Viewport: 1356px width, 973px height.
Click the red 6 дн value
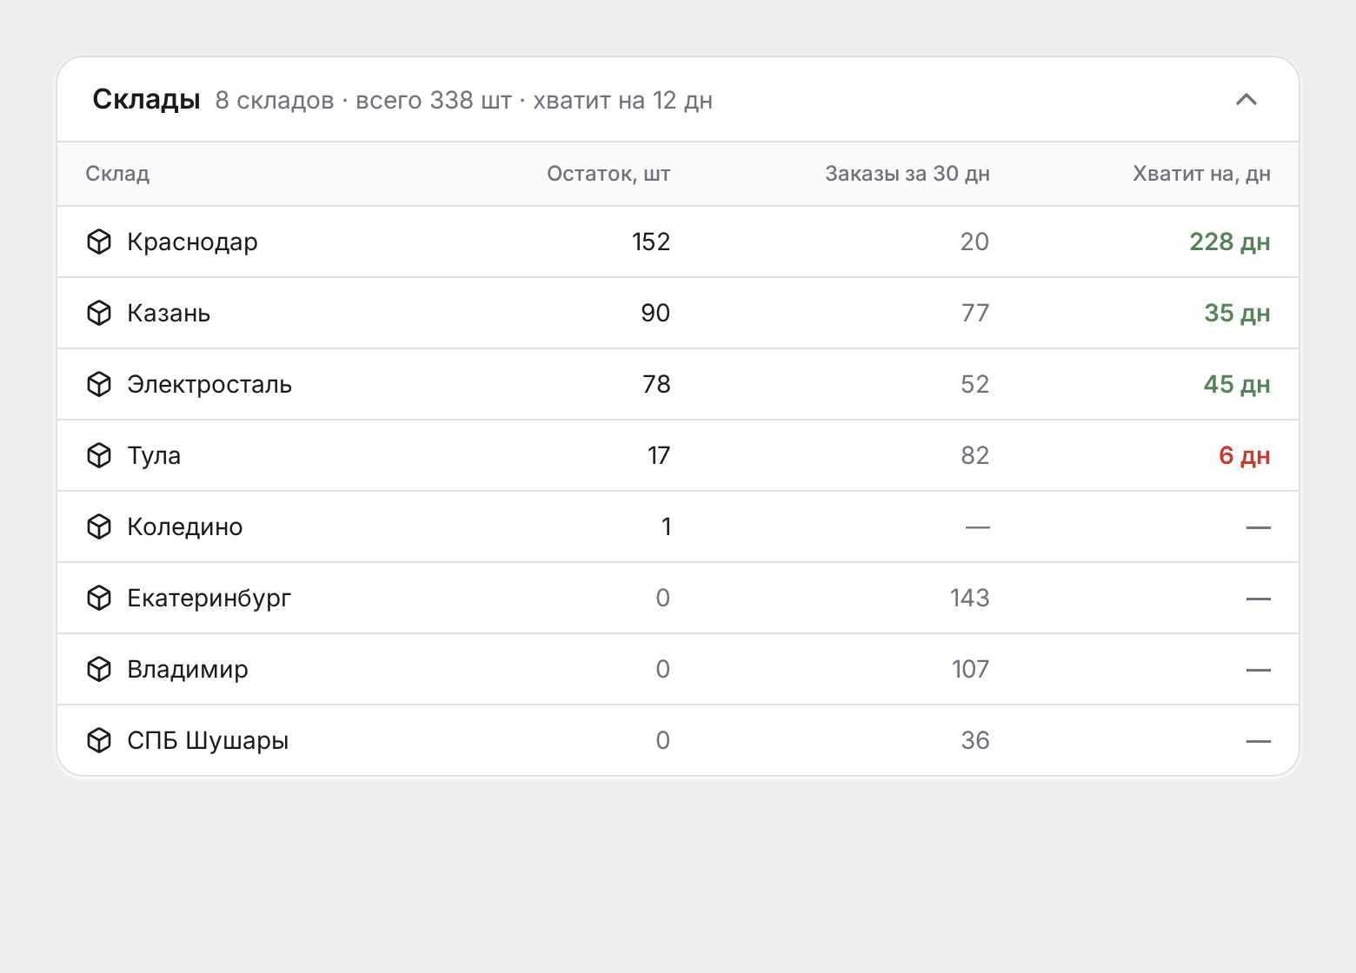click(1244, 455)
